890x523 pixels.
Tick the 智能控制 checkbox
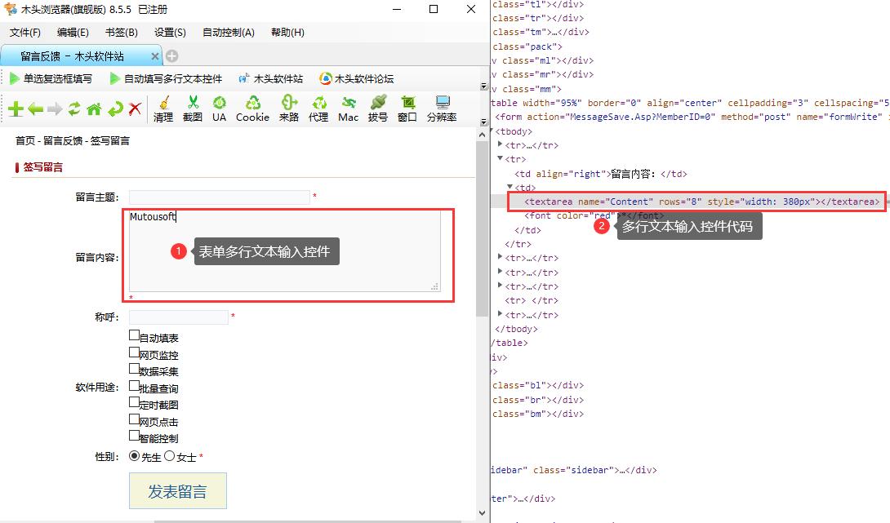[134, 436]
